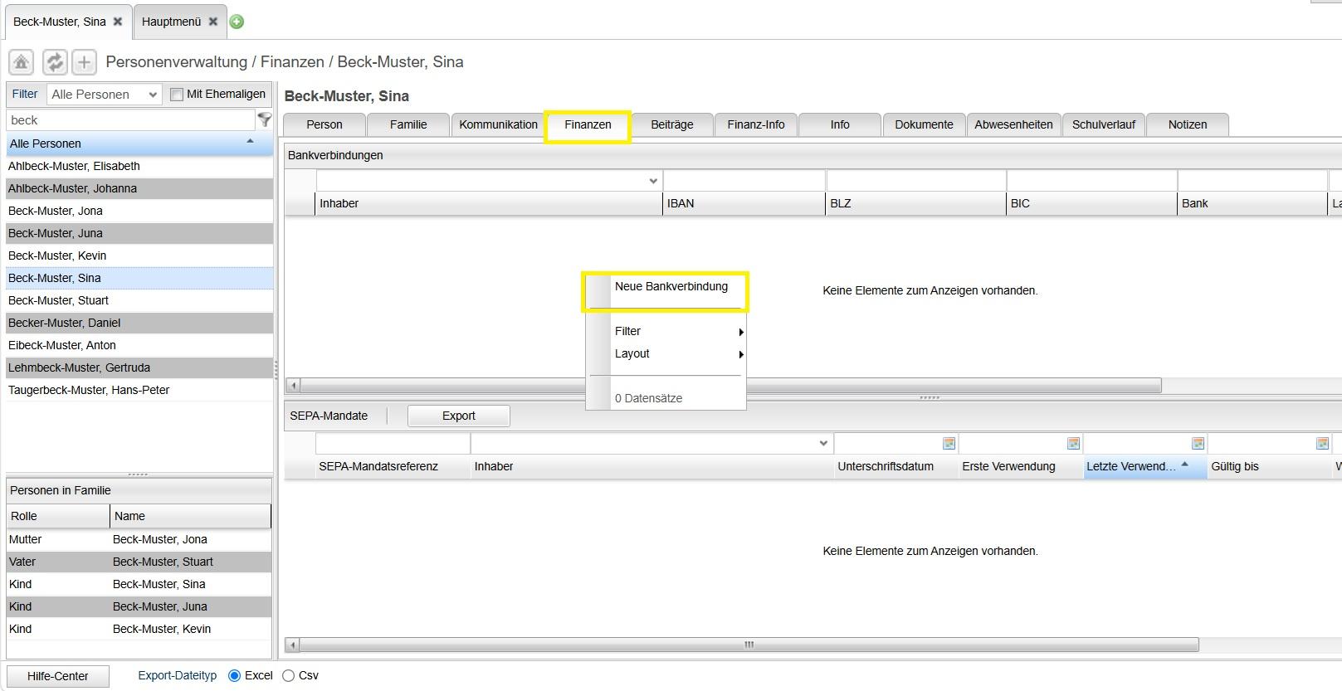The width and height of the screenshot is (1342, 691).
Task: Open the Hilfe-Center
Action: coord(58,676)
